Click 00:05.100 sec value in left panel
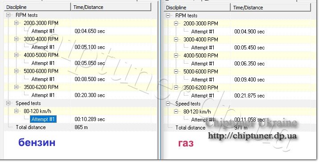The height and width of the screenshot is (162, 319). [x=90, y=47]
